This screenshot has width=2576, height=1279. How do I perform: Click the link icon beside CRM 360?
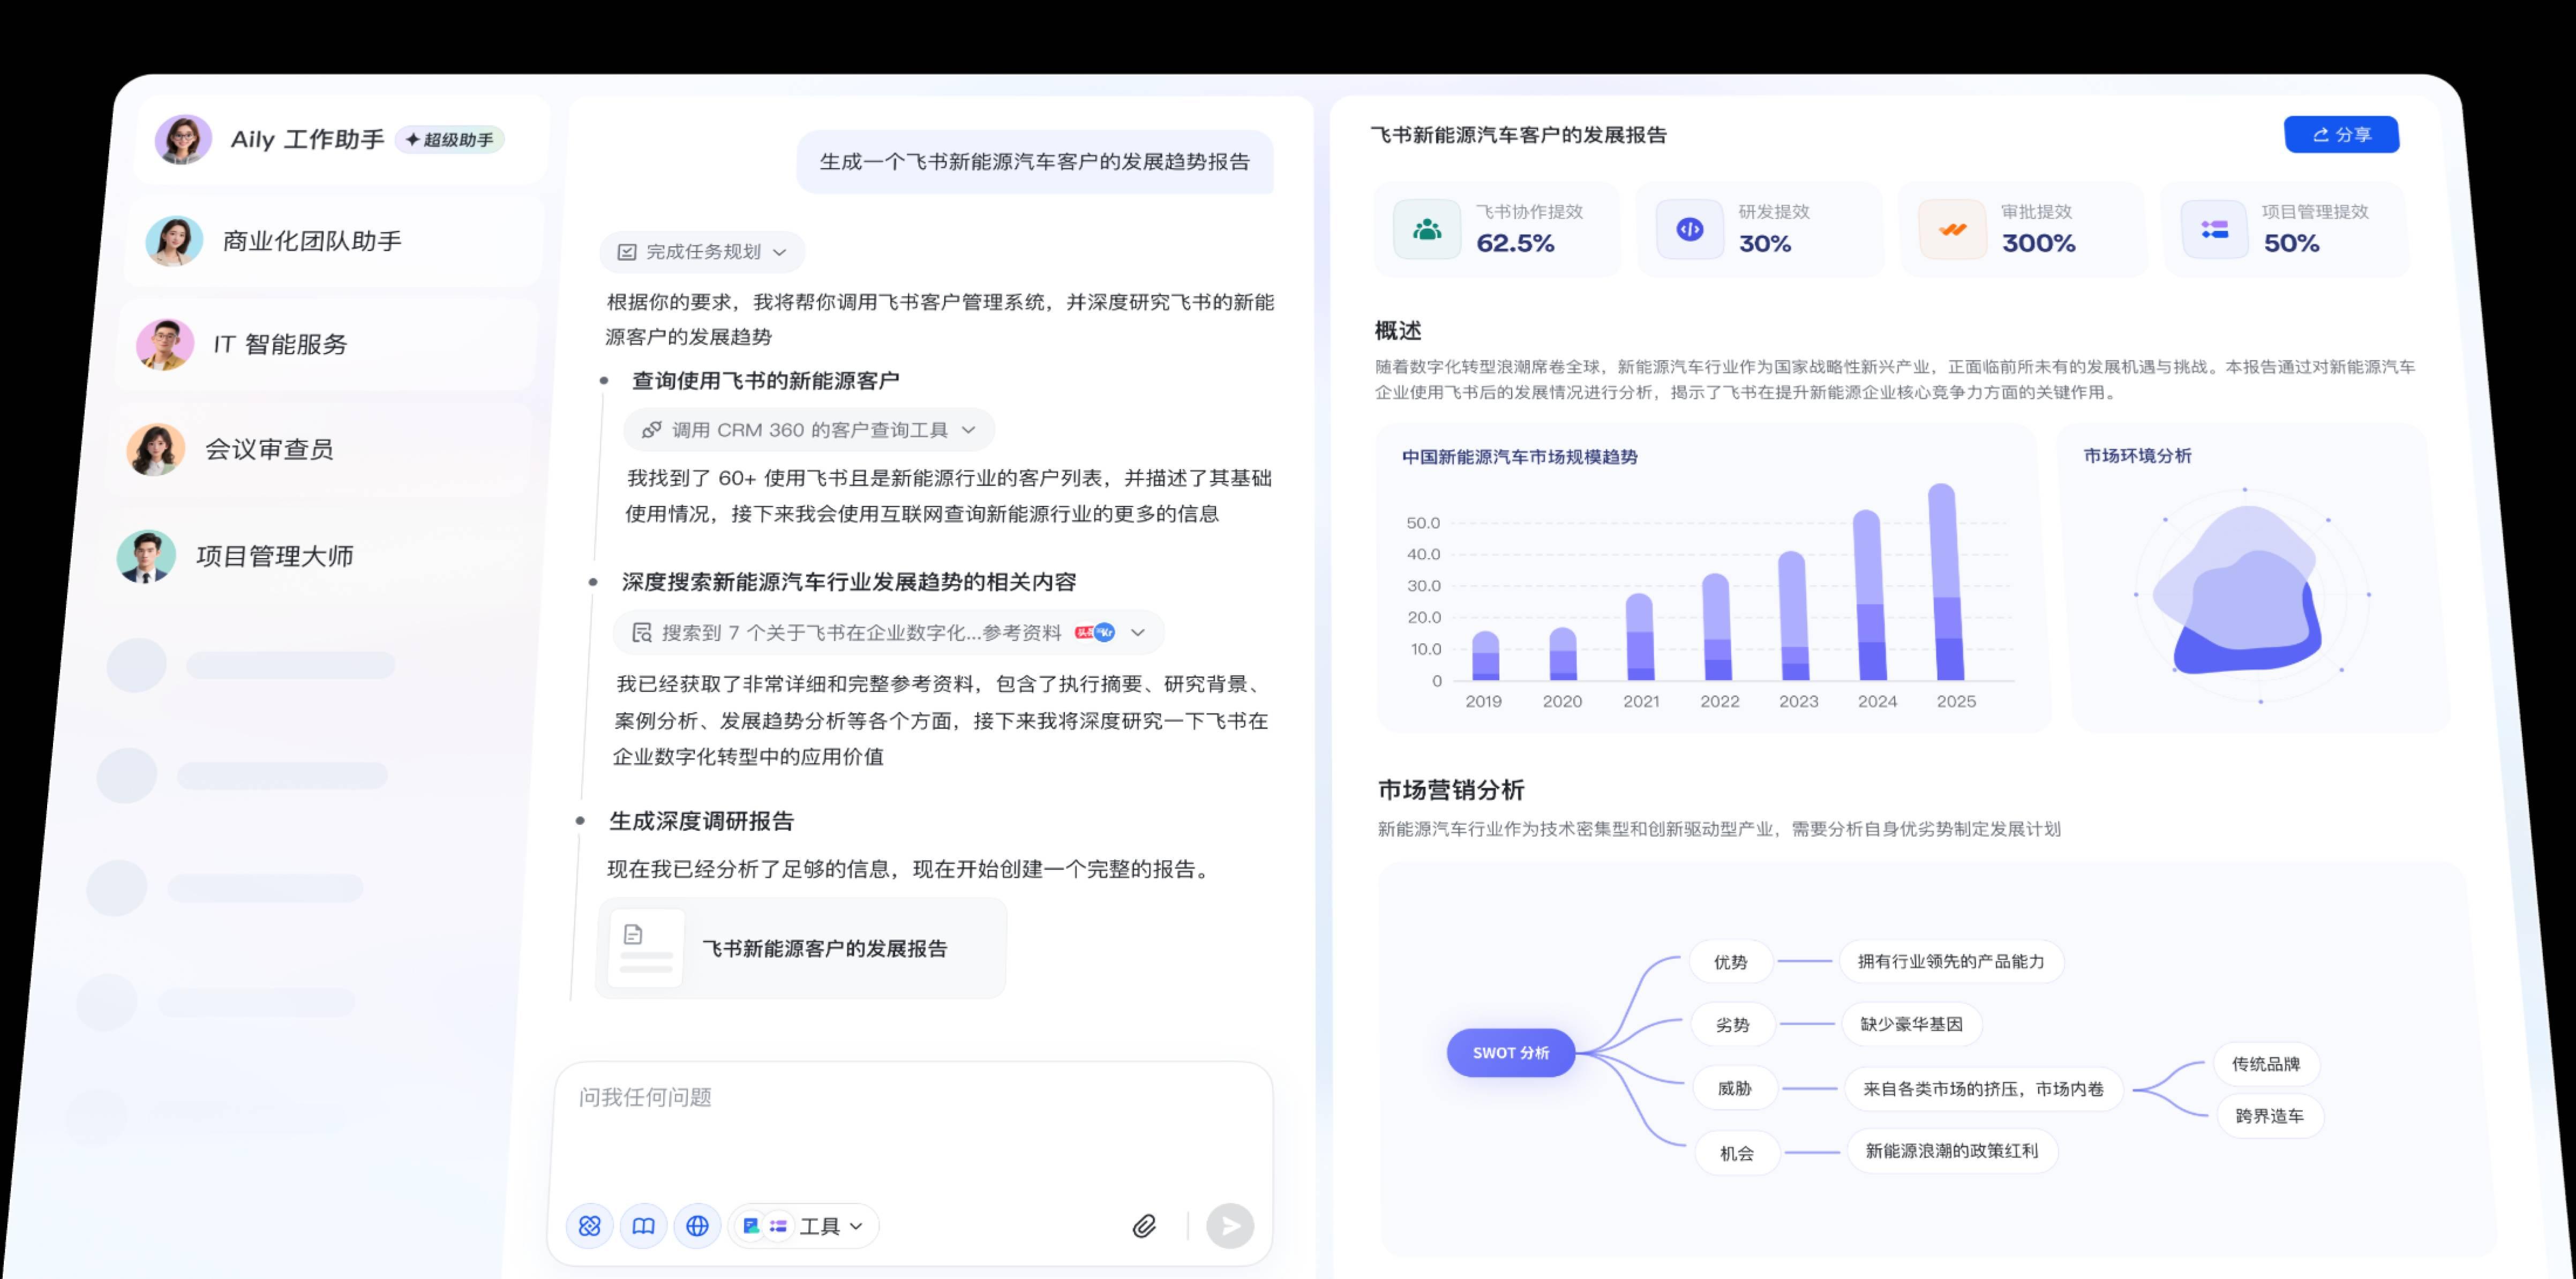tap(651, 430)
